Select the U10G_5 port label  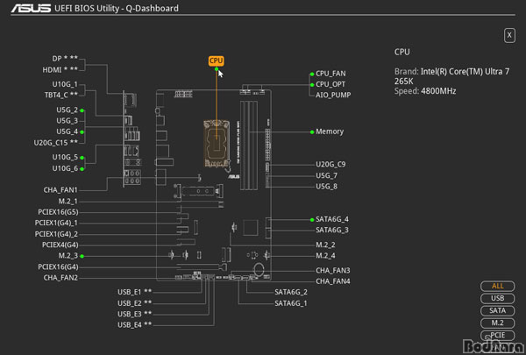point(65,158)
